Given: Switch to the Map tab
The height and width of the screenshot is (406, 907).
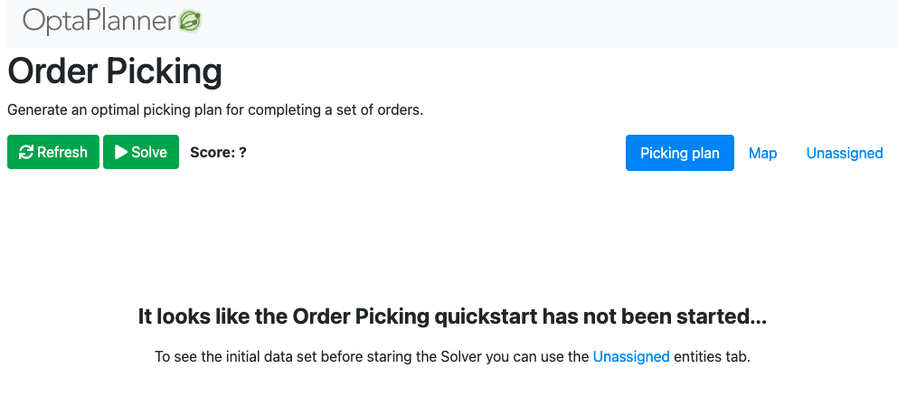Looking at the screenshot, I should (x=762, y=153).
